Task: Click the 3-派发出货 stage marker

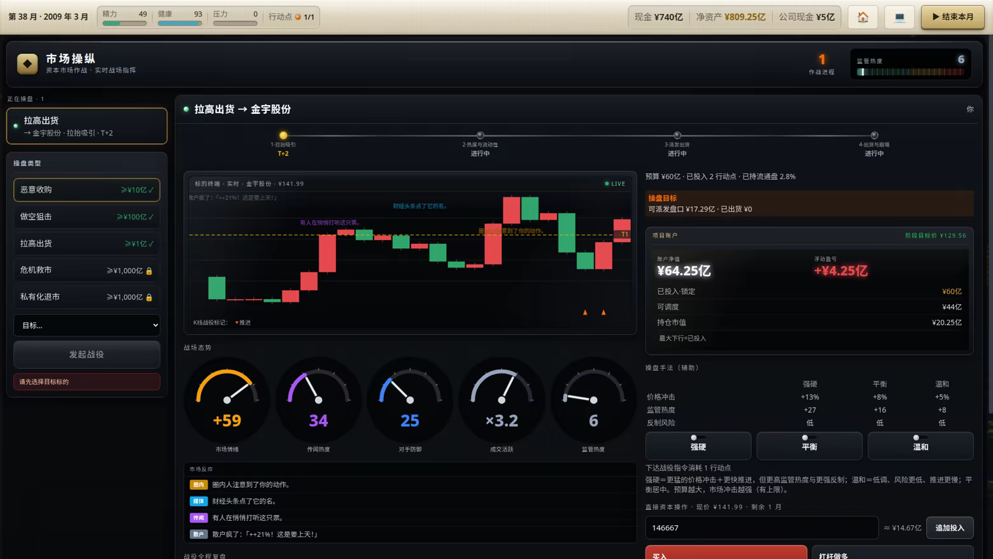Action: point(677,135)
